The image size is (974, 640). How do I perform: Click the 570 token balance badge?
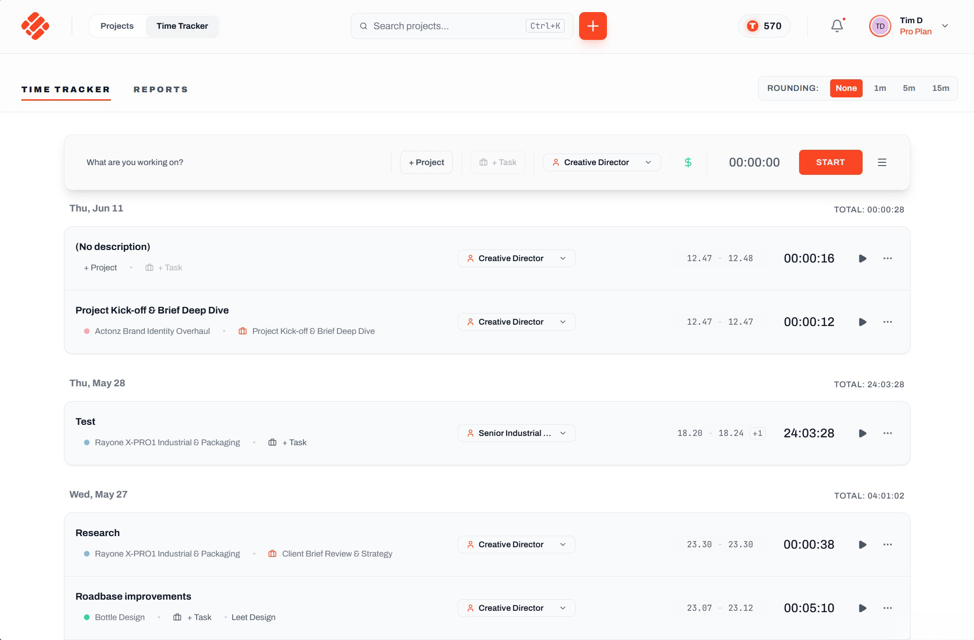tap(764, 26)
